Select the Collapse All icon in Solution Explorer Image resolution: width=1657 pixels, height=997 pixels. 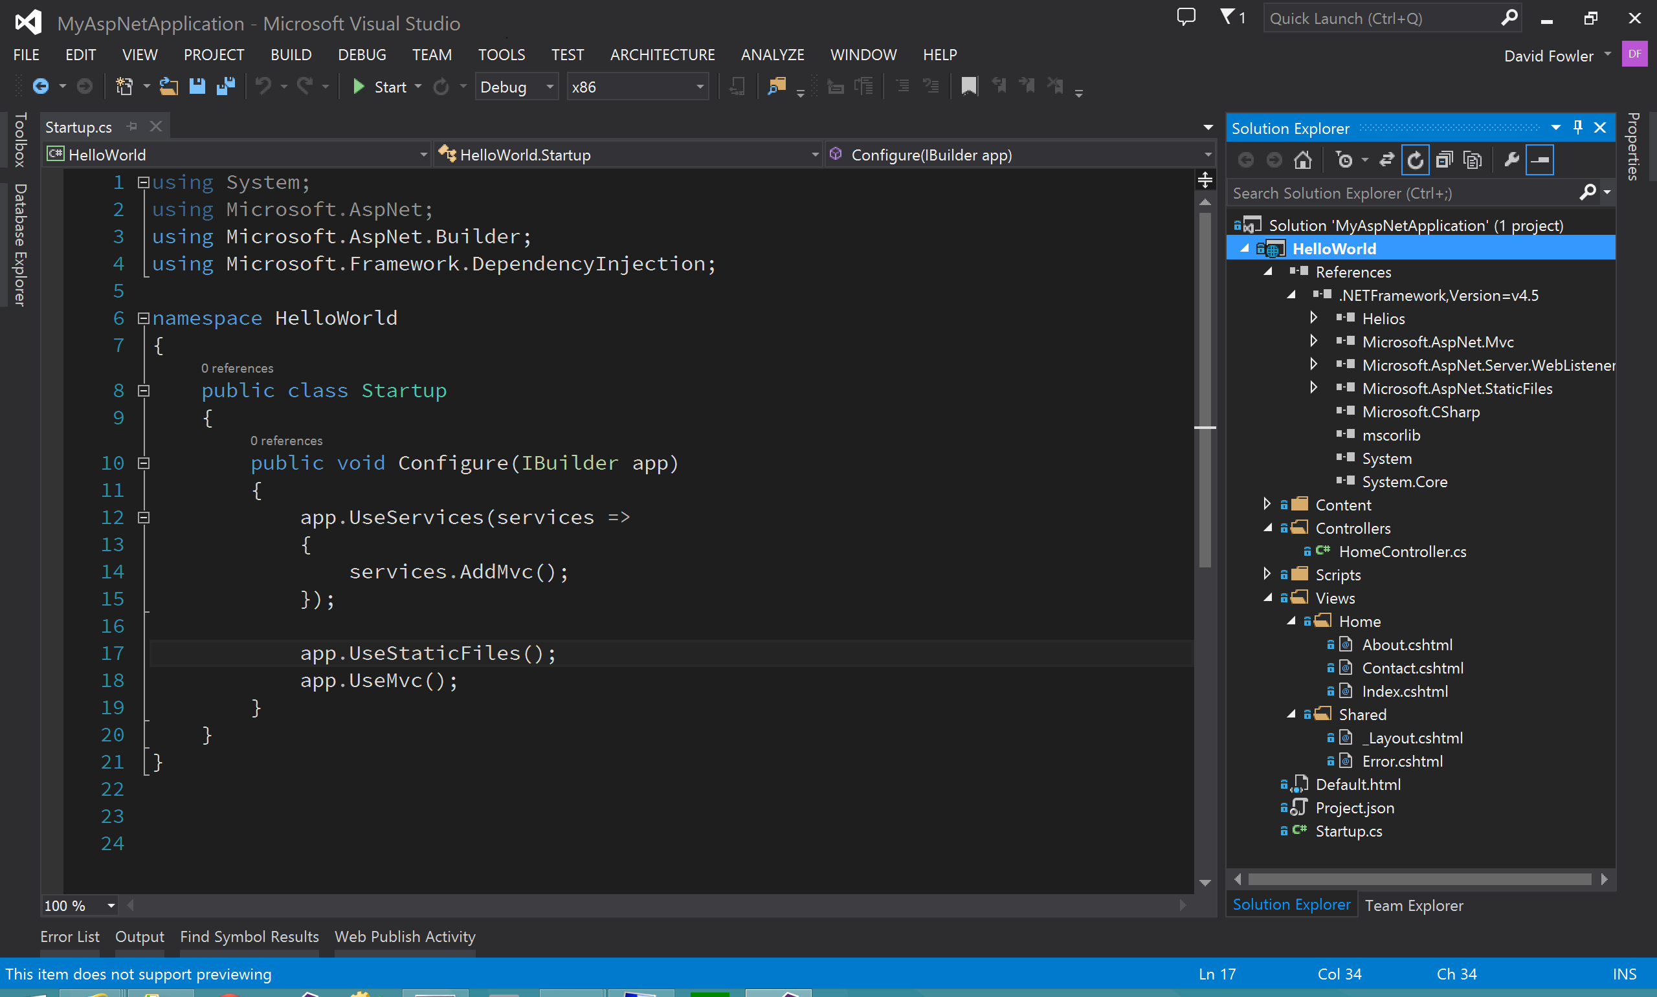(x=1445, y=160)
